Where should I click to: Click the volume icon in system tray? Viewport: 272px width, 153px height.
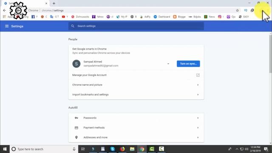[x=246, y=149]
